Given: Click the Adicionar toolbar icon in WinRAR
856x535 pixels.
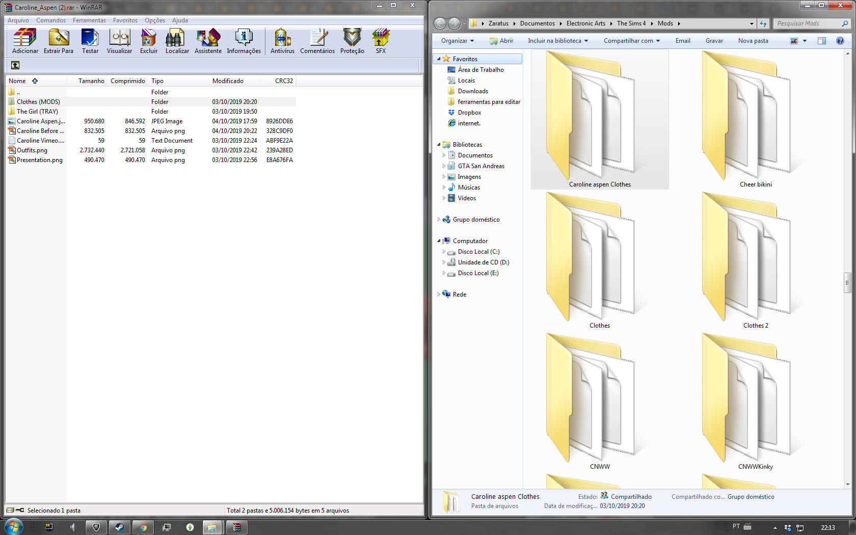Looking at the screenshot, I should click(25, 41).
